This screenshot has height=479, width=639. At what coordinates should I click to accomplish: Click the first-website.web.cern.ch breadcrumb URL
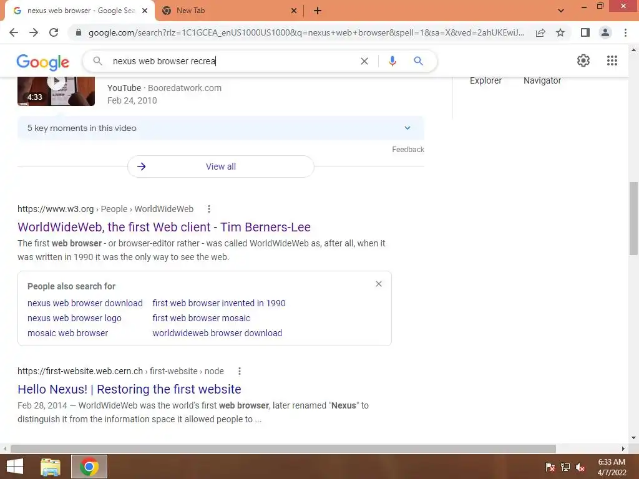pyautogui.click(x=80, y=371)
